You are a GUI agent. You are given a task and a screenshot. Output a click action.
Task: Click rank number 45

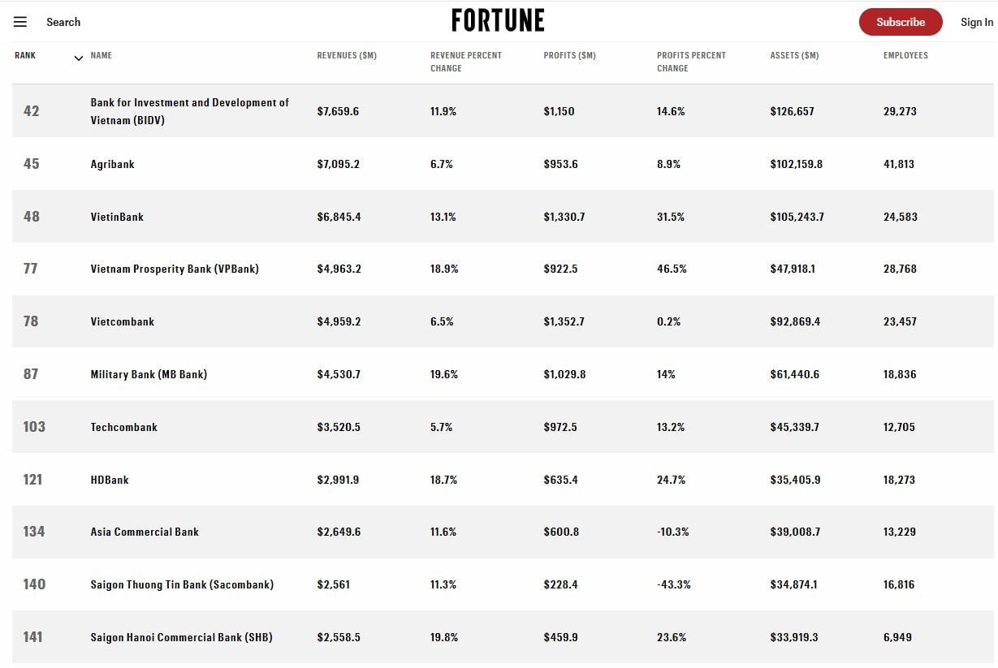pyautogui.click(x=31, y=164)
